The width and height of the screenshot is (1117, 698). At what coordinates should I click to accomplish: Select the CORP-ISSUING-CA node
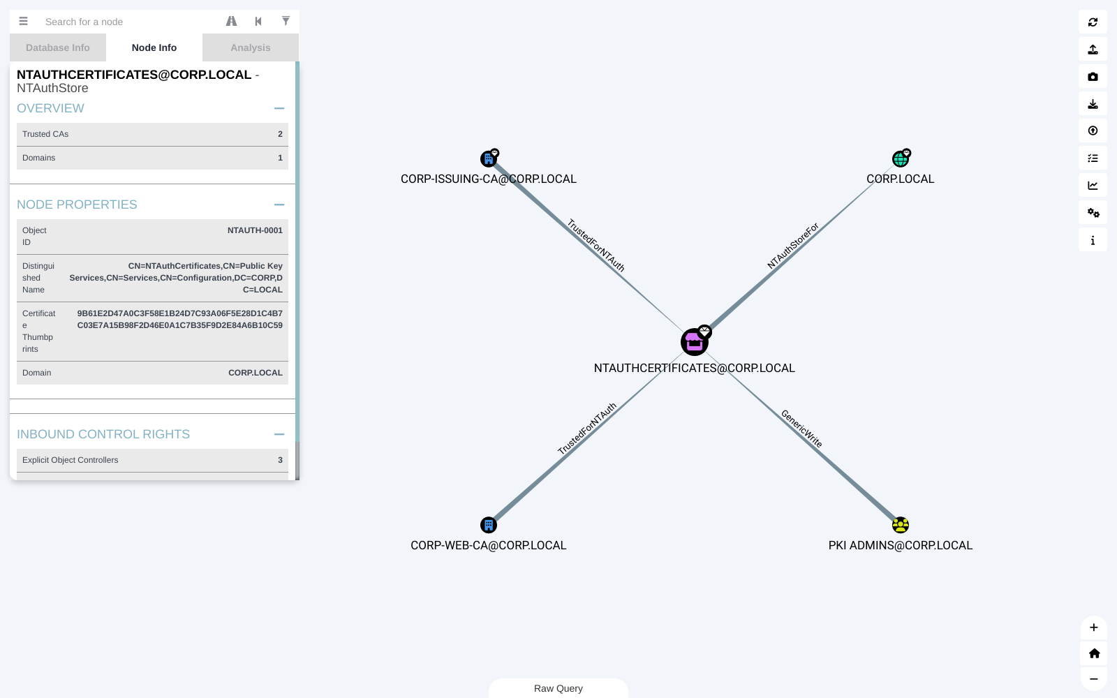click(x=489, y=159)
